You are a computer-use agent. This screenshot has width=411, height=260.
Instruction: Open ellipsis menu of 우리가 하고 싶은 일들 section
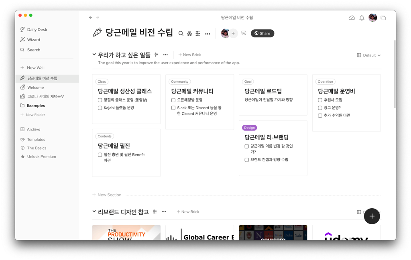pyautogui.click(x=165, y=55)
